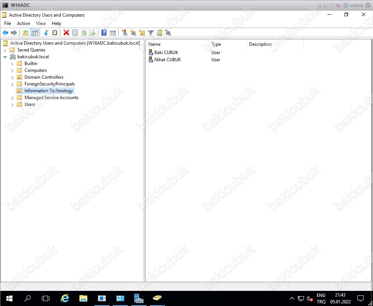Screen dimensions: 373x306
Task: Select the Users container
Action: point(30,104)
